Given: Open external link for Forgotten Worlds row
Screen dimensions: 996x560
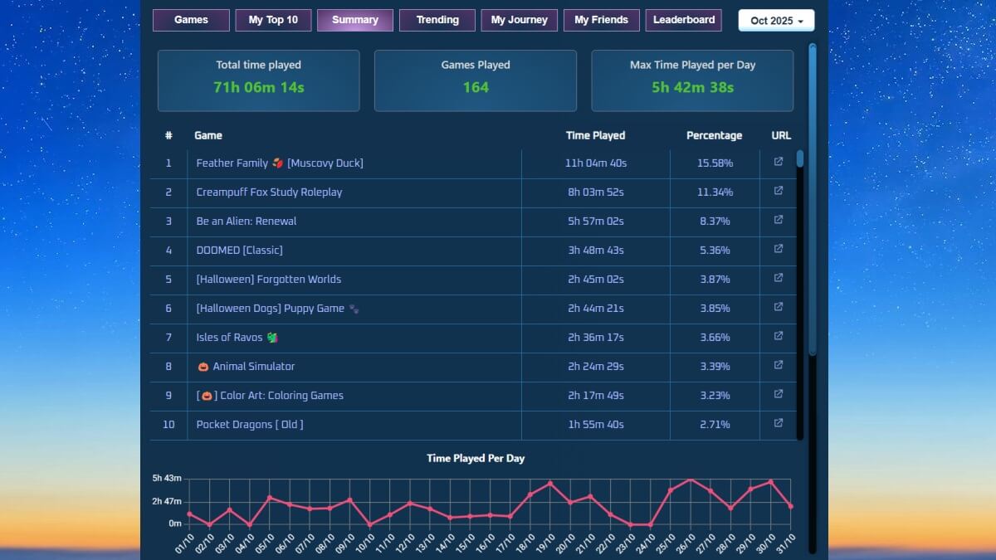Looking at the screenshot, I should pos(778,279).
